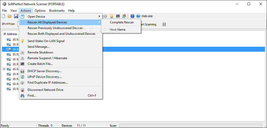Open the File menu
The image size is (267, 128).
tap(4, 11)
